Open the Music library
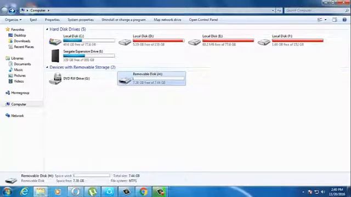Screen dimensions: 351x197 pyautogui.click(x=18, y=70)
